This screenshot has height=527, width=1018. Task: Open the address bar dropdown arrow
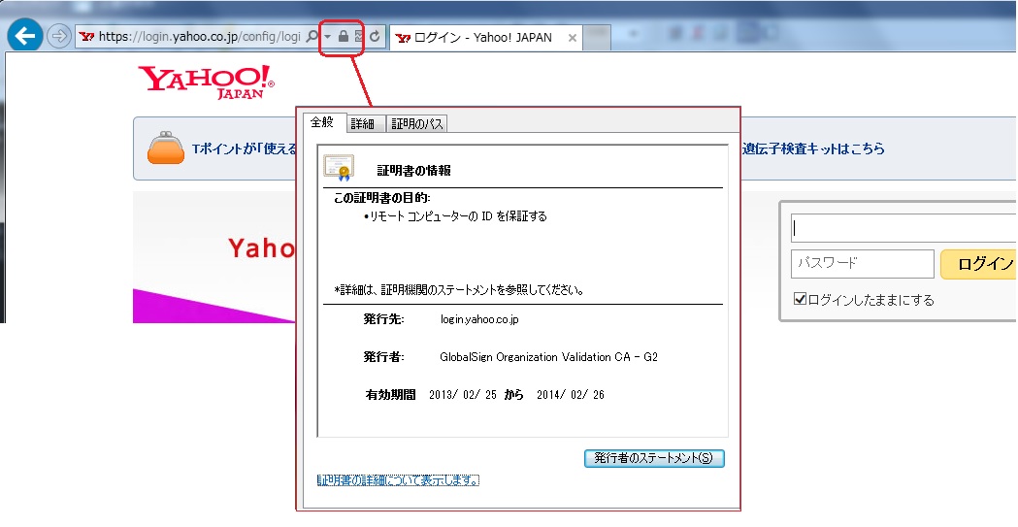(328, 37)
